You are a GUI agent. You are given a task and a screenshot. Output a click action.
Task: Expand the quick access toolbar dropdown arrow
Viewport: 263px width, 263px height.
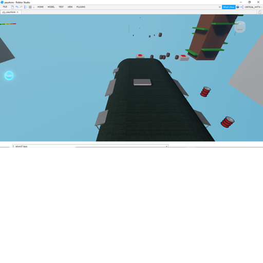pos(34,7)
